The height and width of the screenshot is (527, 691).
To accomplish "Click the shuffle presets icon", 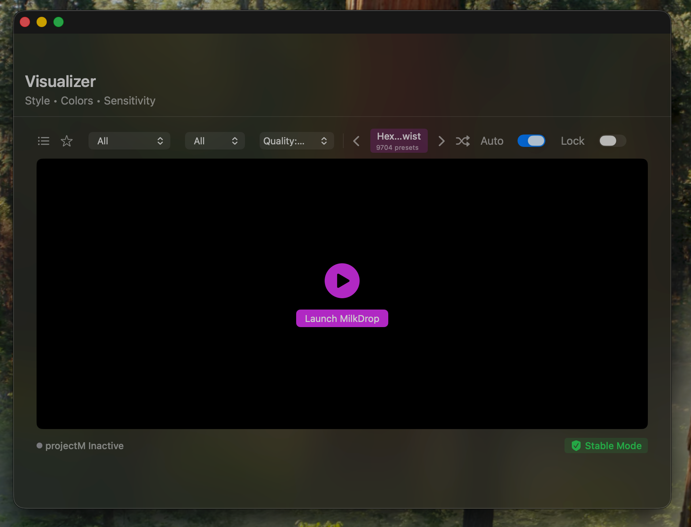I will [463, 141].
